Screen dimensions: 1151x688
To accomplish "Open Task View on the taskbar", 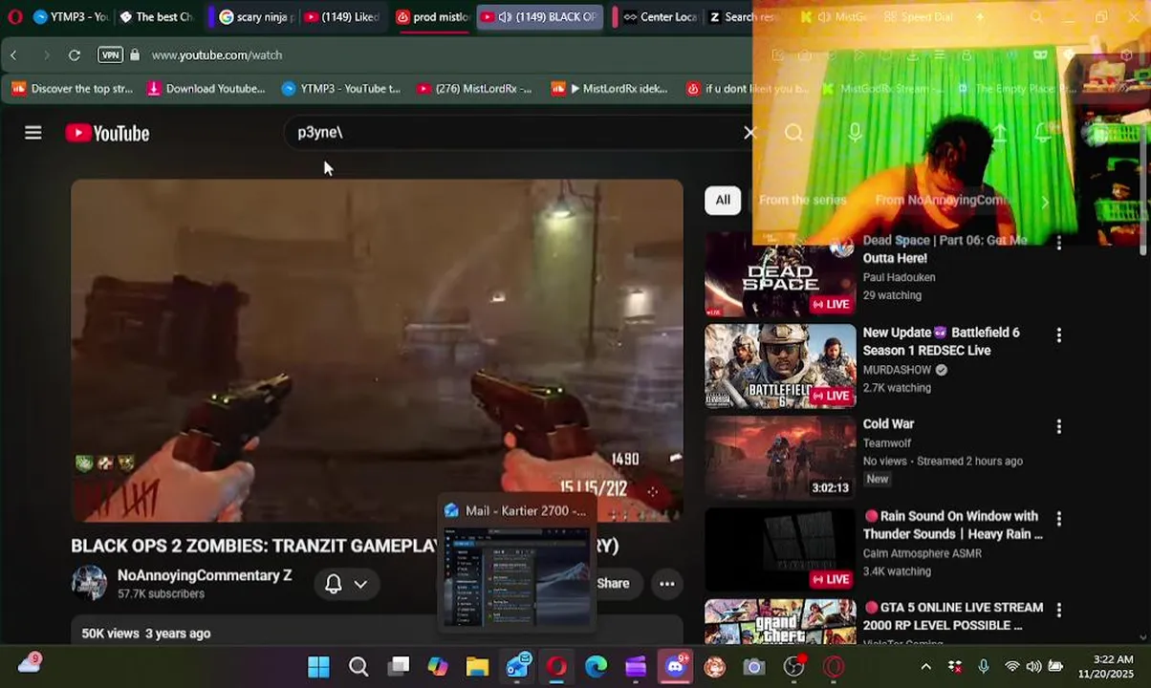I will click(399, 666).
